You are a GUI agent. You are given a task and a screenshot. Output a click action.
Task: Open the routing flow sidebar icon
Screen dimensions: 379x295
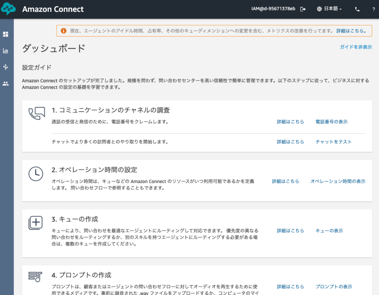pos(6,67)
